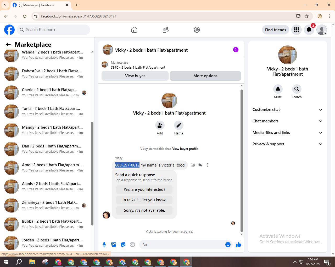
Task: React to Vicky's message with emoji icon
Action: pyautogui.click(x=193, y=165)
